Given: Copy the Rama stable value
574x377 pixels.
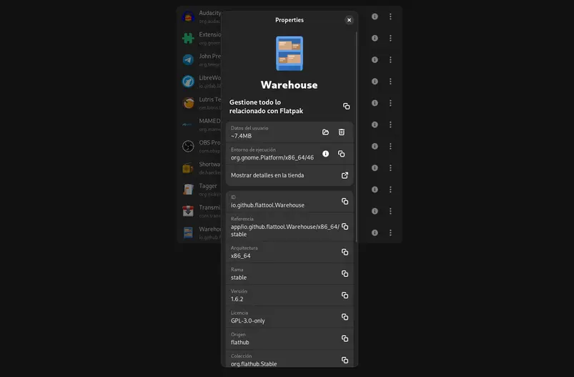Looking at the screenshot, I should click(x=345, y=273).
